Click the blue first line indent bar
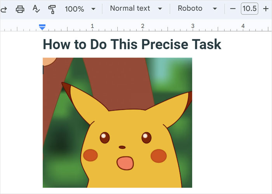272x194 pixels. tap(42, 25)
